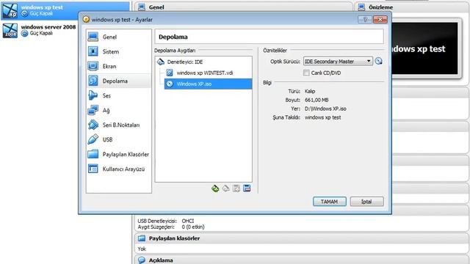This screenshot has width=470, height=264.
Task: Select Windows XP.iso optical disc
Action: [x=208, y=84]
